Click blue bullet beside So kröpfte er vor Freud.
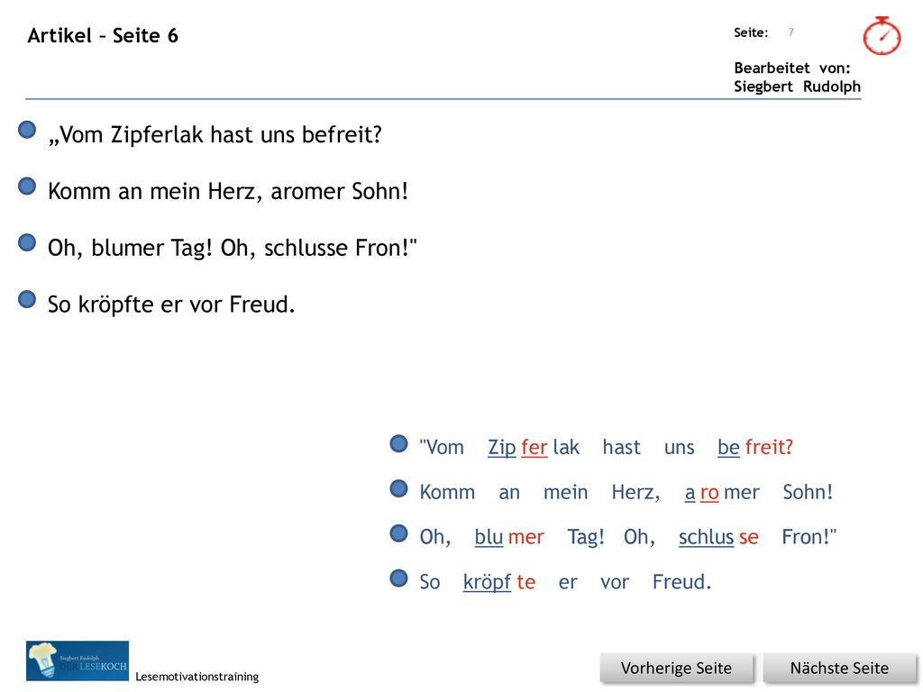The width and height of the screenshot is (923, 692). (x=27, y=299)
